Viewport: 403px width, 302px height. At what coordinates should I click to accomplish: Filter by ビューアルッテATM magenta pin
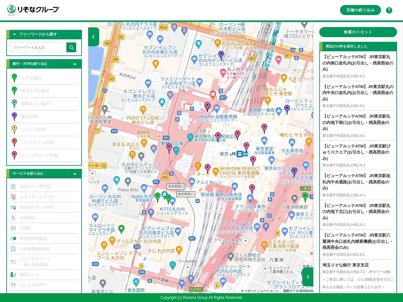[44, 155]
